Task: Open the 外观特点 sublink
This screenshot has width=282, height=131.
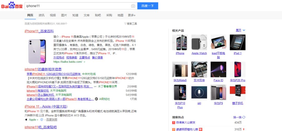Action: [x=59, y=58]
